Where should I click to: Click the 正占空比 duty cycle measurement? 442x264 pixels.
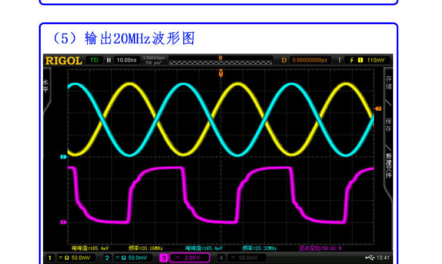tap(320, 249)
